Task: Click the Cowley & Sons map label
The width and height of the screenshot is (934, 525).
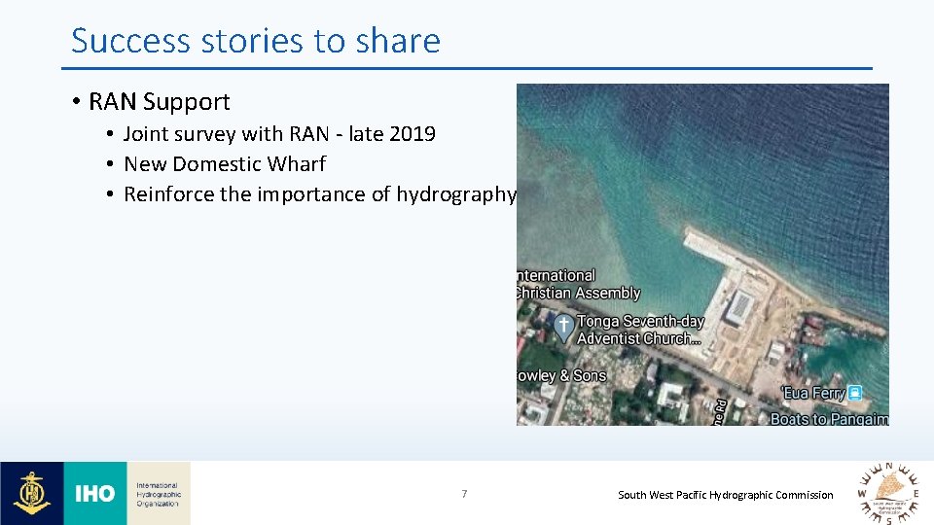Action: click(x=561, y=375)
